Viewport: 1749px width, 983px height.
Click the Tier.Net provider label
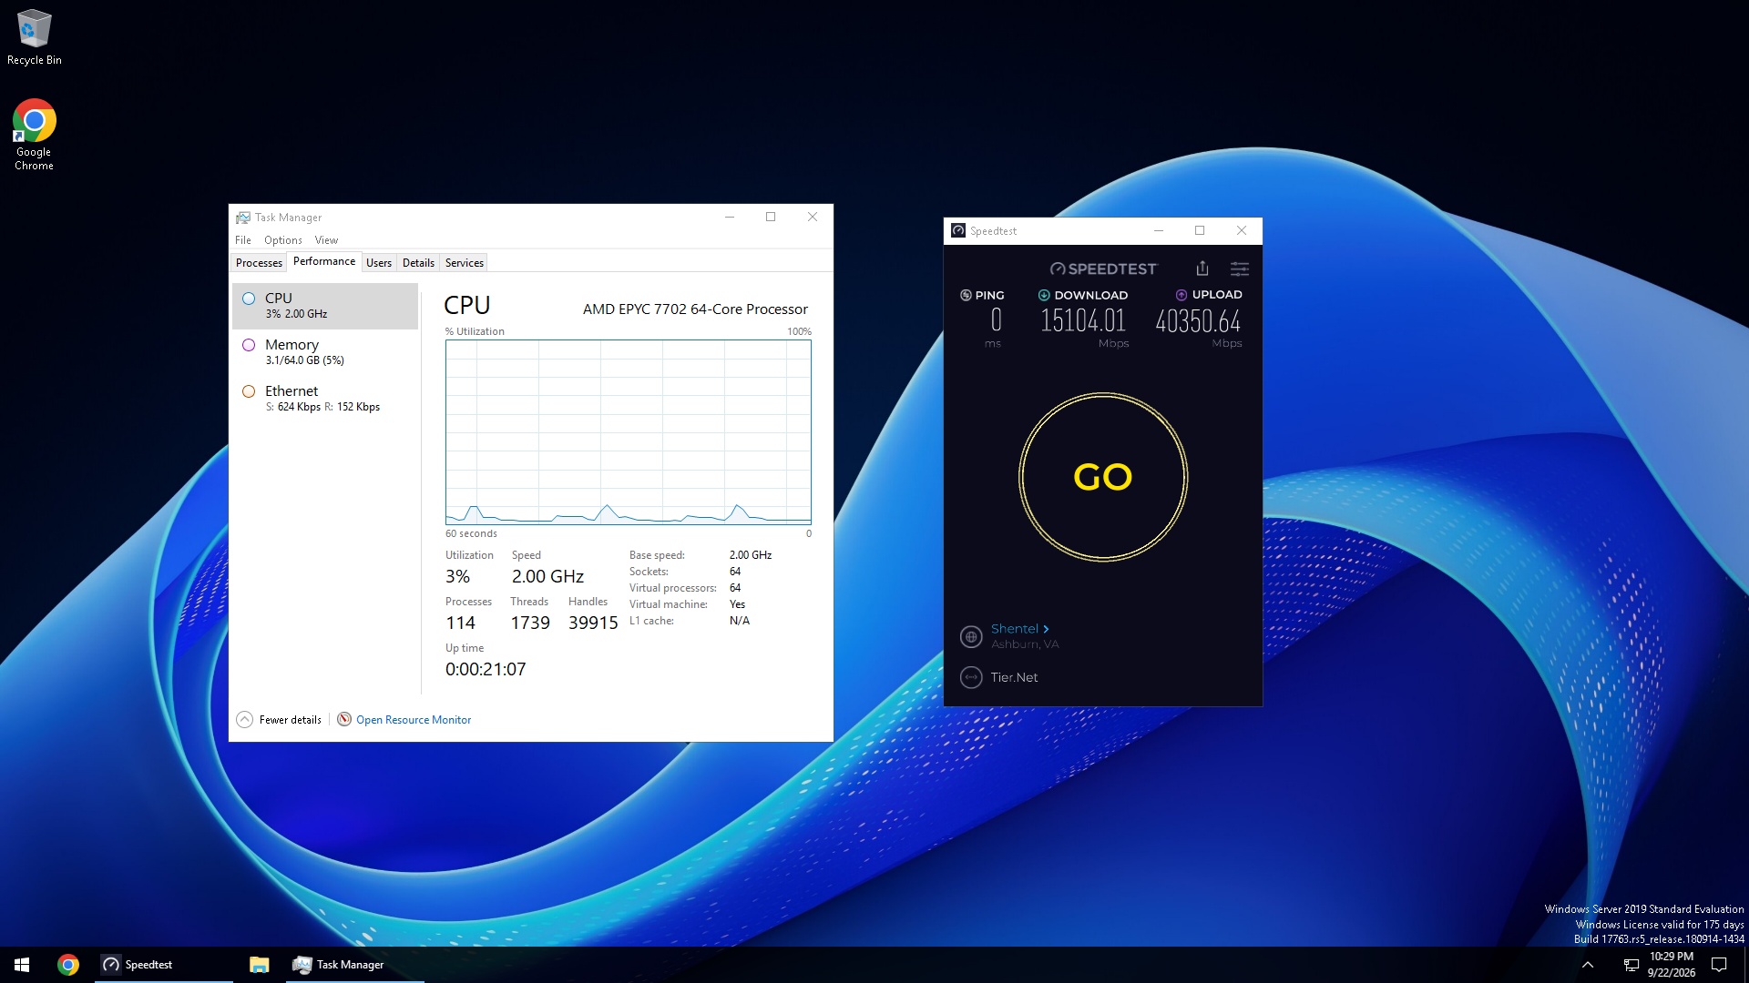coord(1014,677)
